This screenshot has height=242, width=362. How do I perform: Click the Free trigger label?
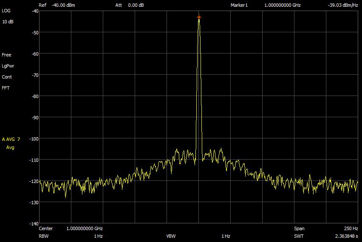tap(6, 55)
